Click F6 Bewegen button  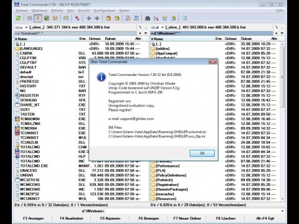pyautogui.click(x=149, y=218)
